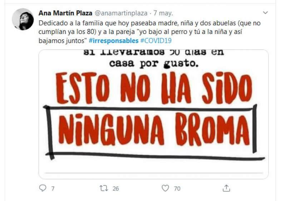Open the @anamartinplaza handle
The image size is (286, 201).
[x=121, y=13]
